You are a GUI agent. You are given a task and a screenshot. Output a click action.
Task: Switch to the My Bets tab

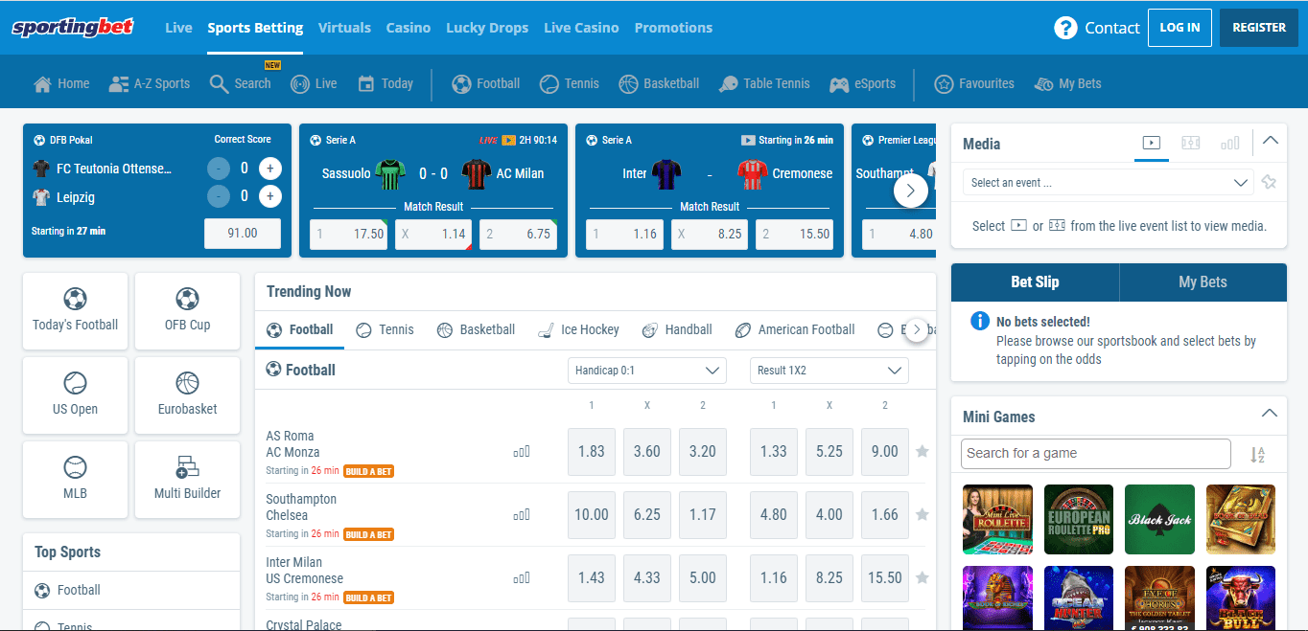coord(1203,282)
